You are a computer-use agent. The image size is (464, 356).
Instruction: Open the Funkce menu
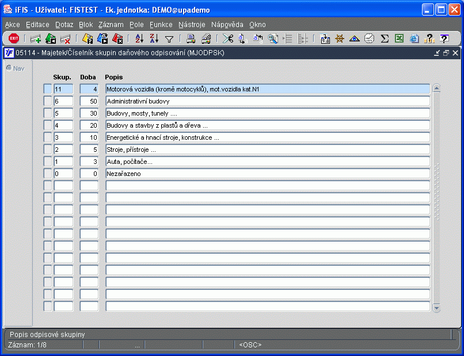(x=161, y=25)
